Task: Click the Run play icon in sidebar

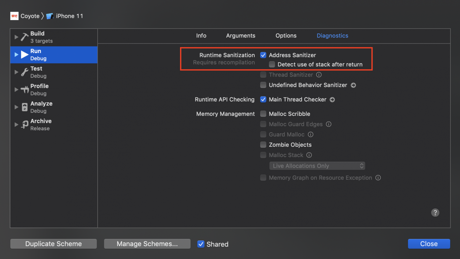Action: point(24,54)
